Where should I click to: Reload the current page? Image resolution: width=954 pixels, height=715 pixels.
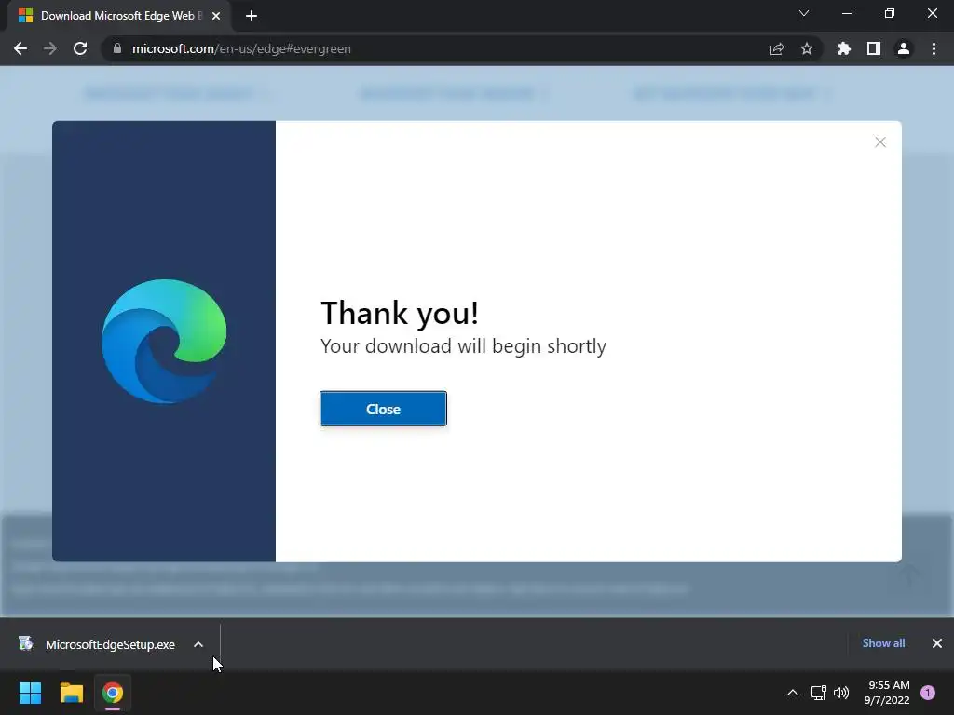[x=80, y=48]
